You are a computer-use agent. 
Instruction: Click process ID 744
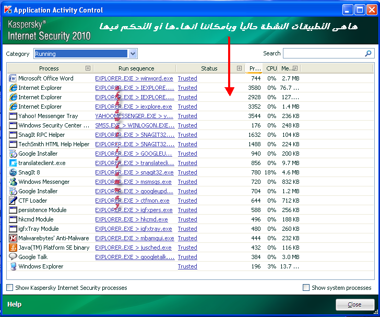coord(256,78)
